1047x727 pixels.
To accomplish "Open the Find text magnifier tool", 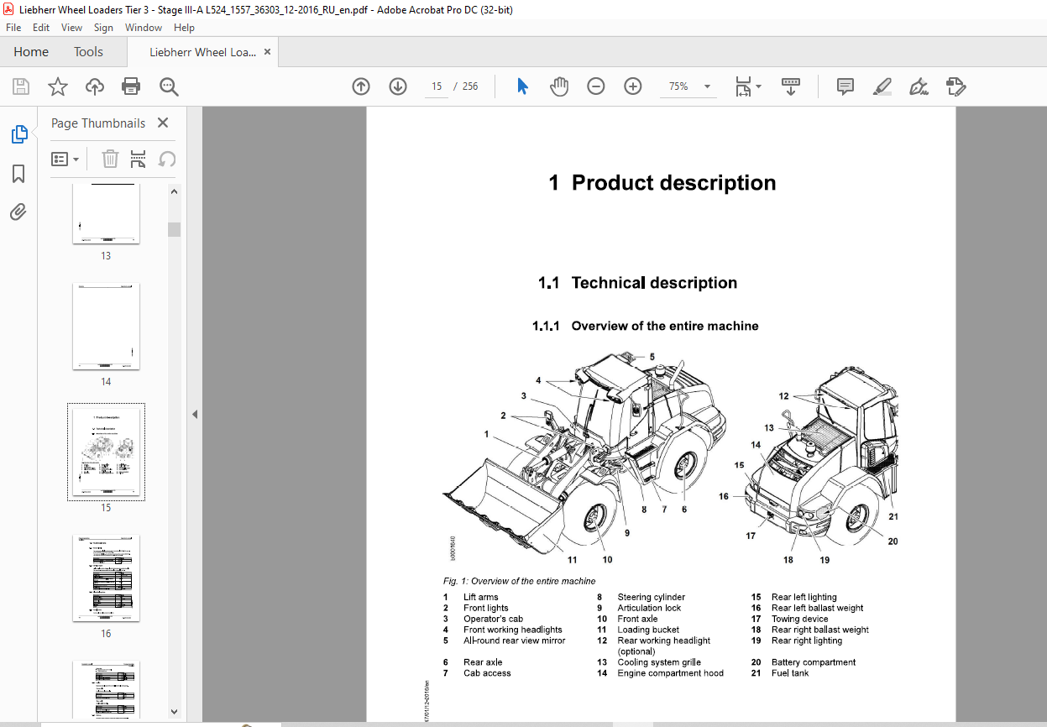I will click(170, 86).
